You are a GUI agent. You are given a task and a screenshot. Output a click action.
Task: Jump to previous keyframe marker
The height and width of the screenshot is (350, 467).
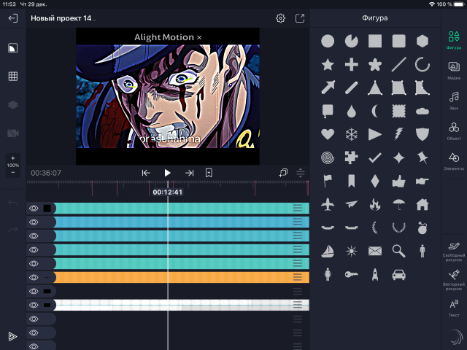point(146,173)
